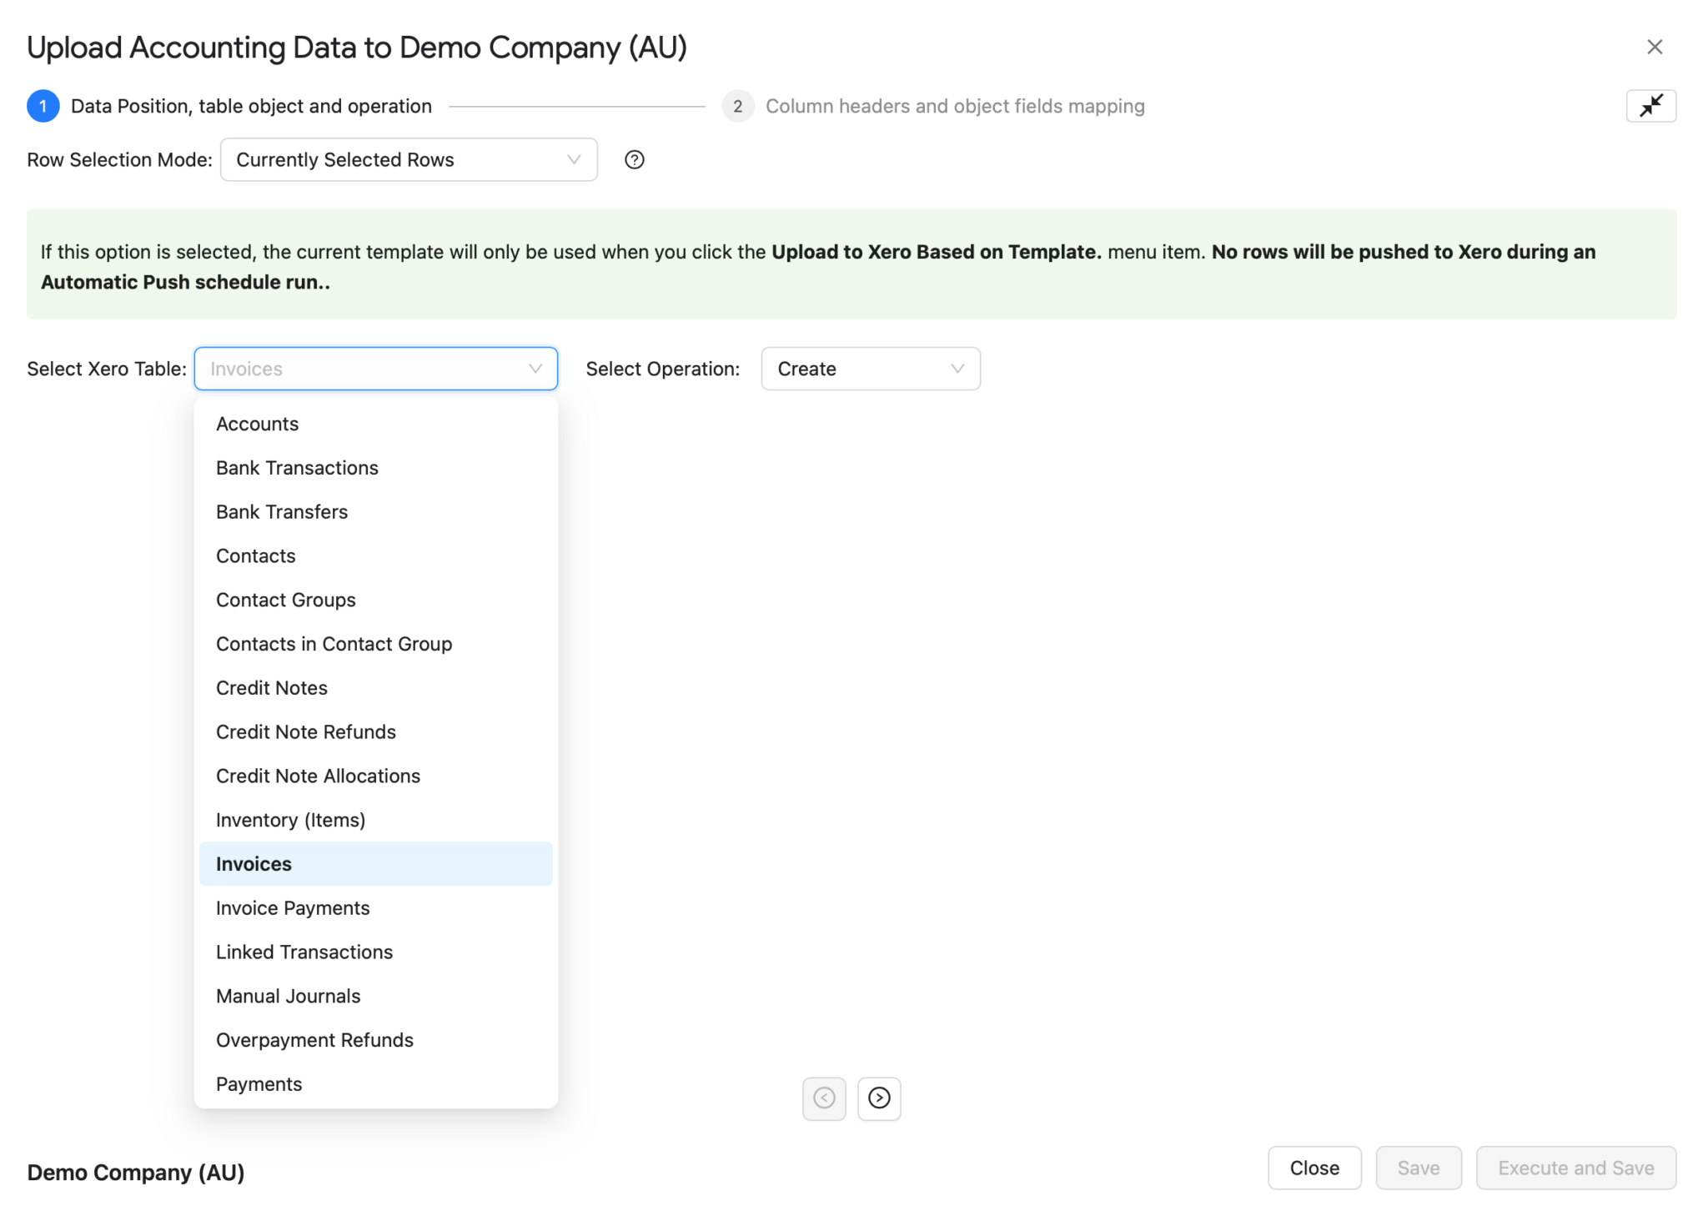
Task: Select the Contacts option
Action: coord(375,556)
